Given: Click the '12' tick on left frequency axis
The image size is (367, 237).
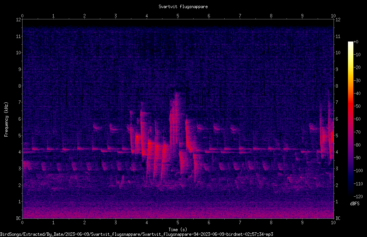Looking at the screenshot, I should 18,20.
